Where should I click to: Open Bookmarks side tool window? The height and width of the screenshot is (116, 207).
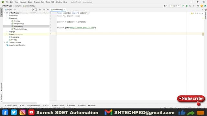point(1,87)
